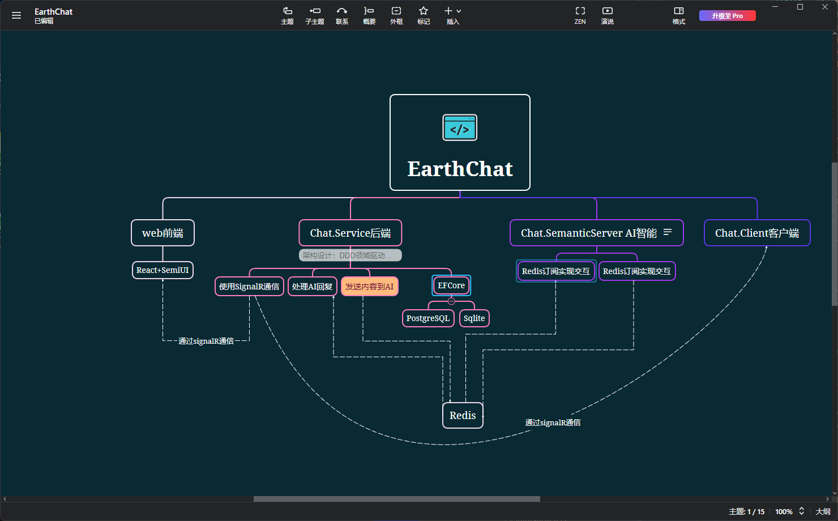Add a boundary with 外框 tool
The height and width of the screenshot is (521, 838).
click(x=396, y=15)
